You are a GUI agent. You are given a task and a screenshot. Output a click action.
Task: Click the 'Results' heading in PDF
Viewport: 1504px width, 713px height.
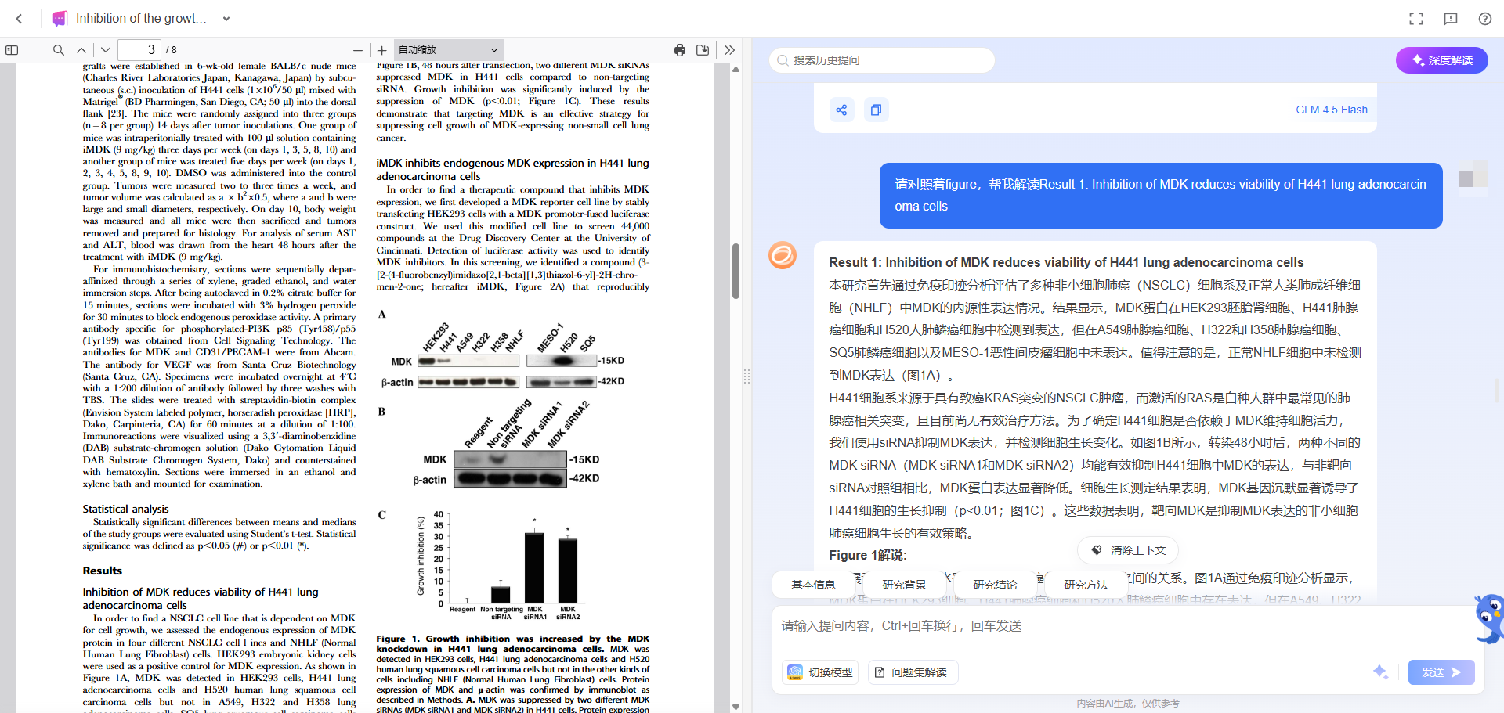pyautogui.click(x=103, y=571)
